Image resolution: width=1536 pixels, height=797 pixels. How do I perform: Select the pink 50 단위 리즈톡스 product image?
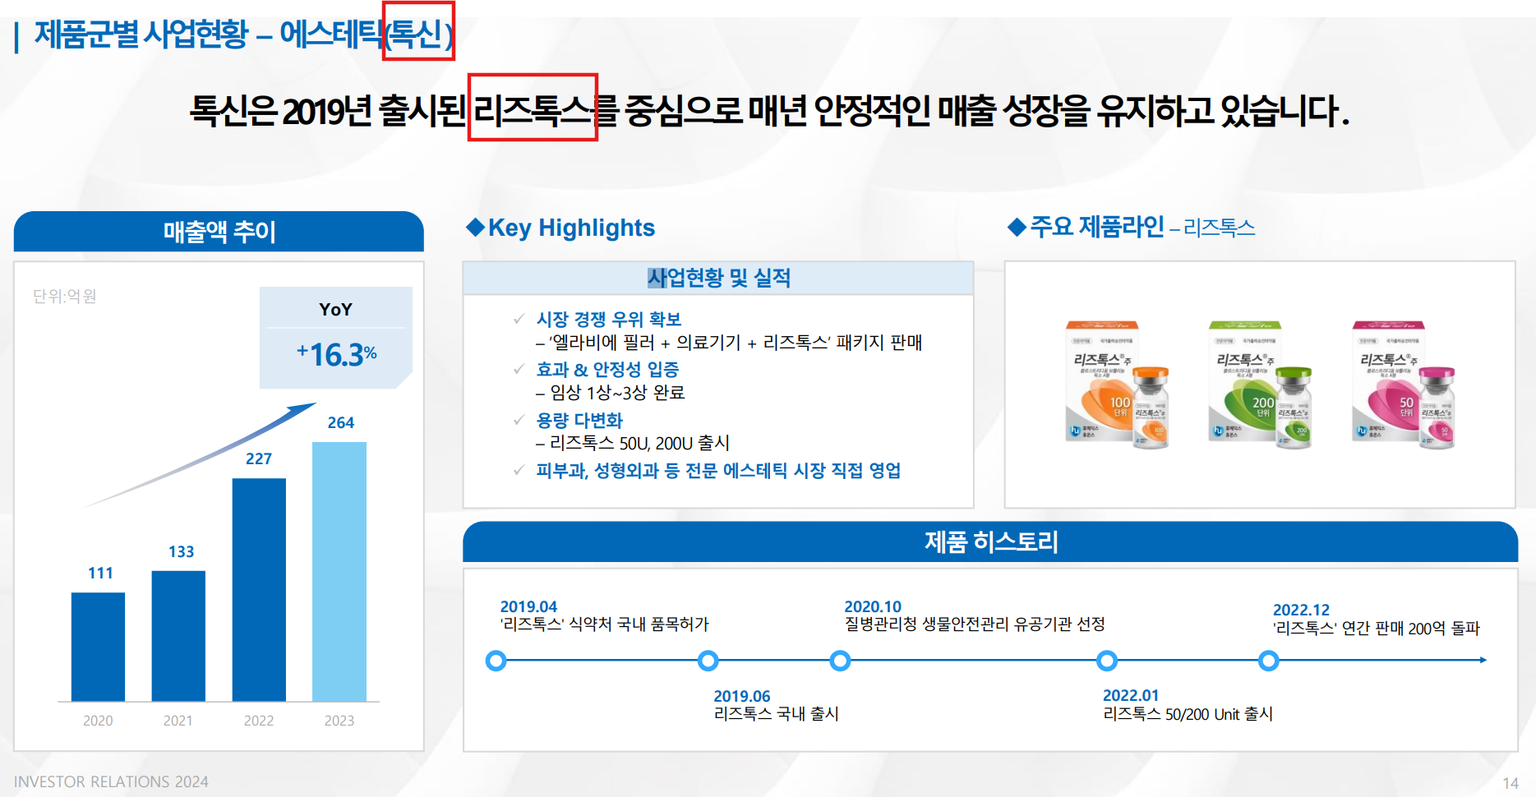pos(1404,385)
